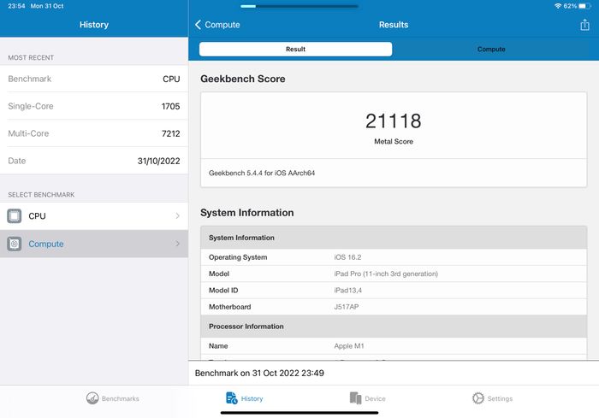
Task: Tap the Motherboard value J517AP
Action: (346, 307)
